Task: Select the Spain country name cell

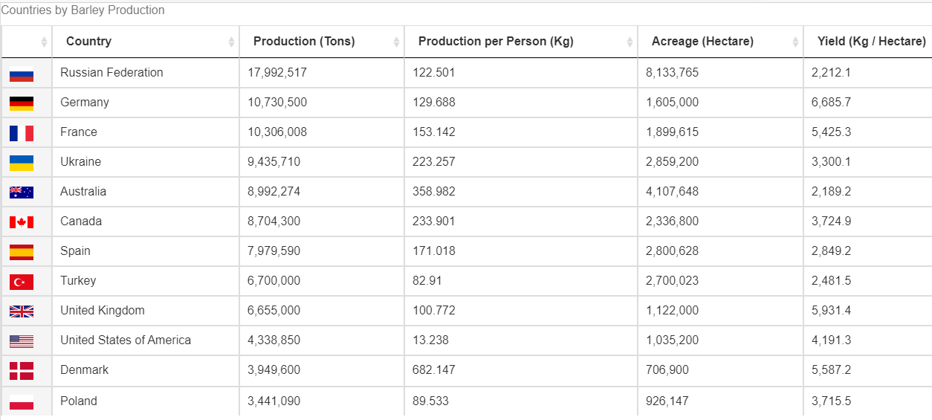Action: (x=75, y=251)
